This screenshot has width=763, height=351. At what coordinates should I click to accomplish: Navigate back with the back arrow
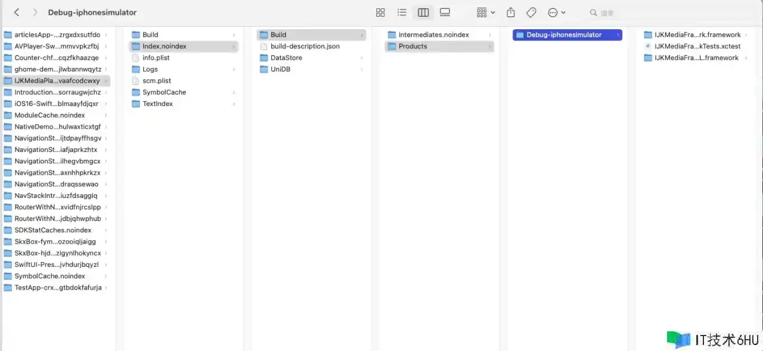pos(17,13)
